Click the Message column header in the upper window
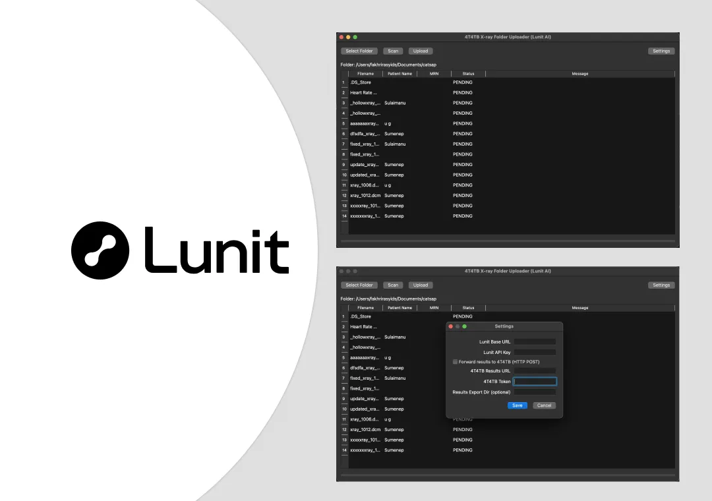 [580, 74]
